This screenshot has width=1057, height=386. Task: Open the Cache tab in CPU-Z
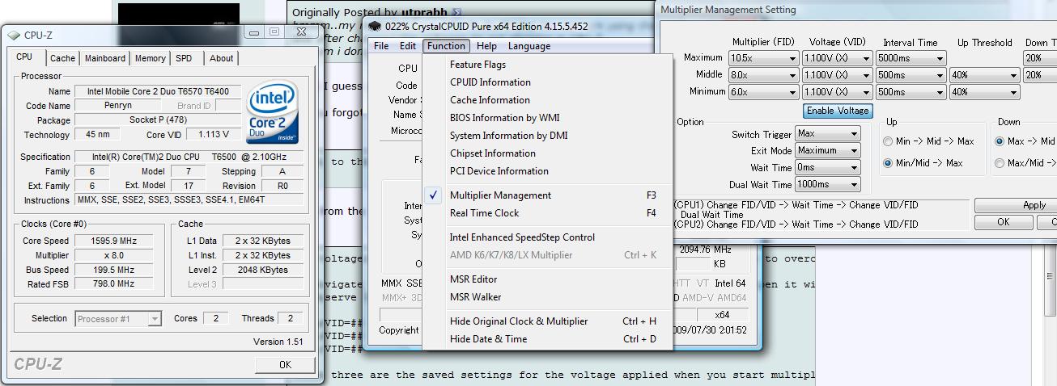coord(62,58)
